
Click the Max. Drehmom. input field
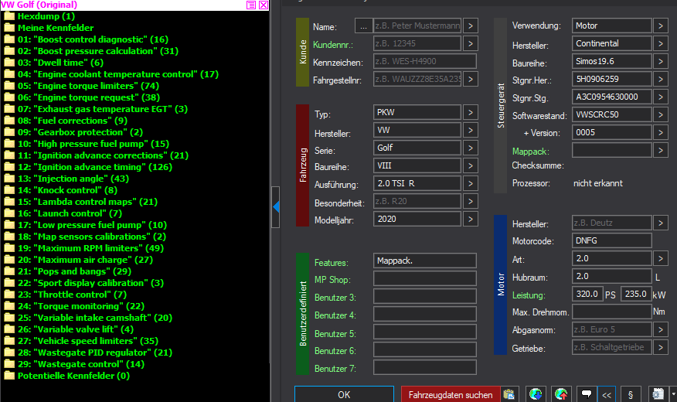click(611, 312)
